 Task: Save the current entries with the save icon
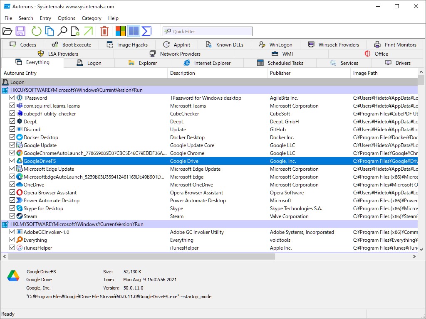click(20, 31)
